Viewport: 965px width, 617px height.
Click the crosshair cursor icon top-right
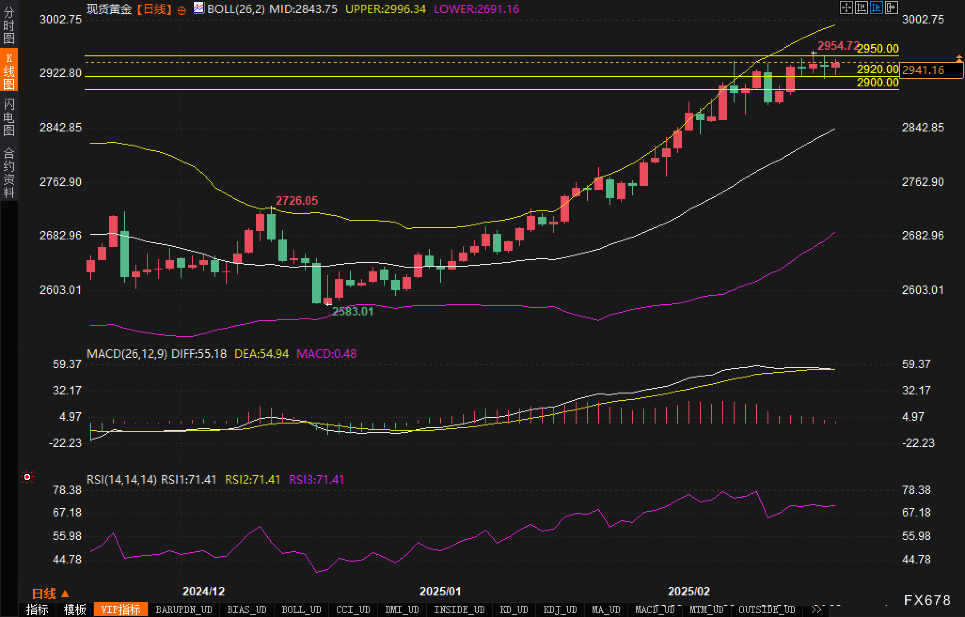pyautogui.click(x=846, y=8)
